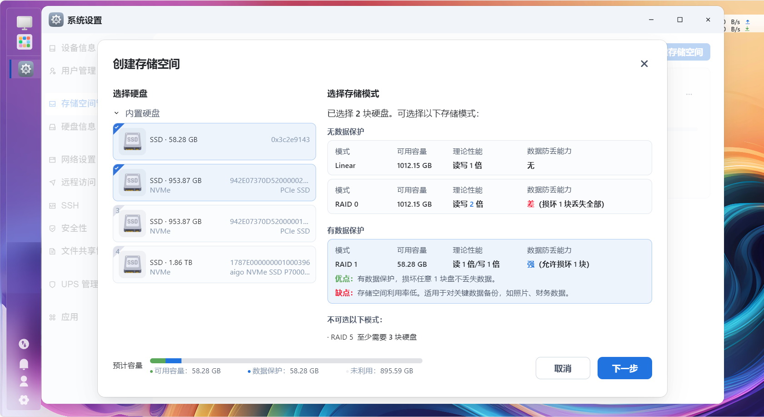Viewport: 764px width, 417px height.
Task: Open the app launcher grid icon in the dock
Action: pyautogui.click(x=24, y=42)
